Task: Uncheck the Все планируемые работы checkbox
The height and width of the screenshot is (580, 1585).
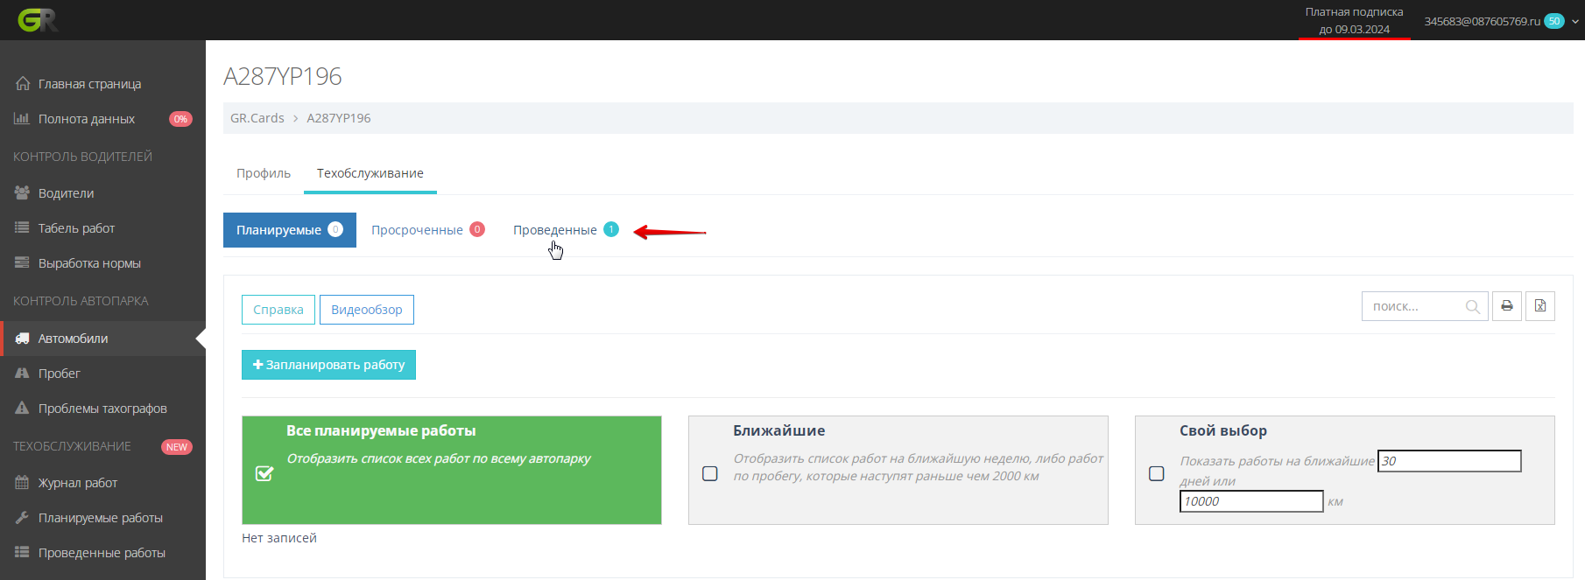Action: [x=264, y=473]
